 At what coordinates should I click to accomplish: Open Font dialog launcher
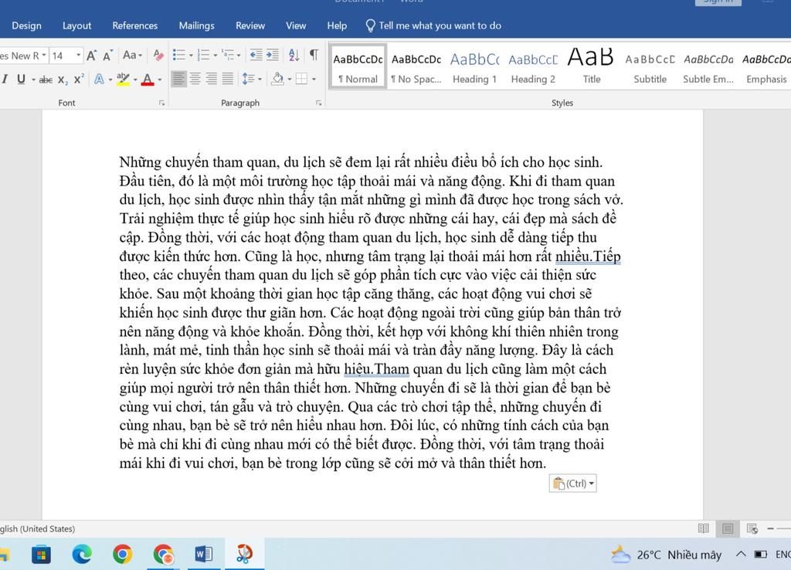pyautogui.click(x=162, y=103)
